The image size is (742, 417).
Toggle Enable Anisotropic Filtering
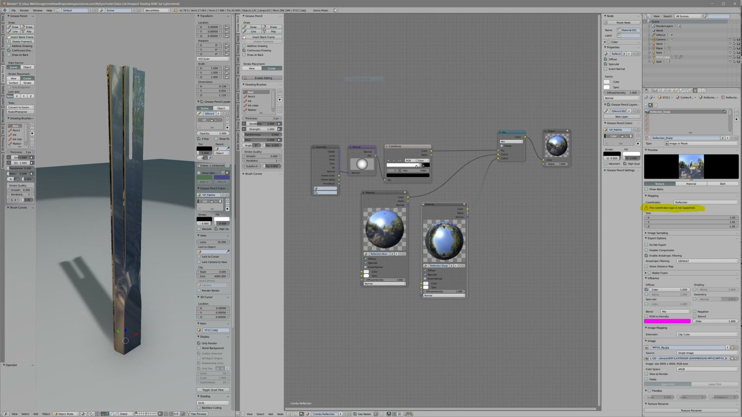pos(646,255)
